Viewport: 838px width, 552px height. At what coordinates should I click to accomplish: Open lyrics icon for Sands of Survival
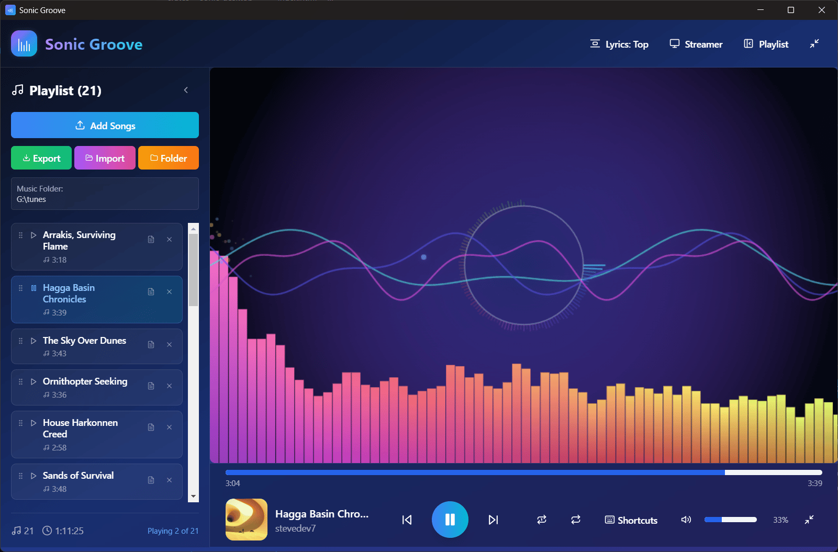click(x=151, y=480)
